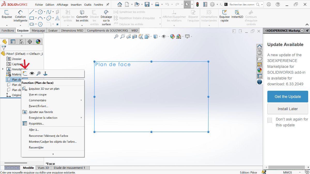Click the Normal à view icon
310x174 pixels.
coord(45,73)
